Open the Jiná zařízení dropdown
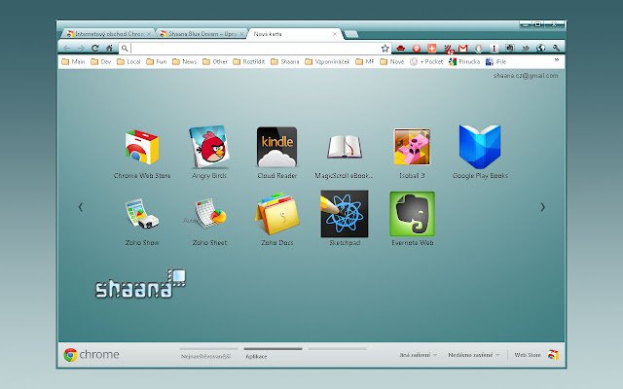623x389 pixels. coord(418,355)
